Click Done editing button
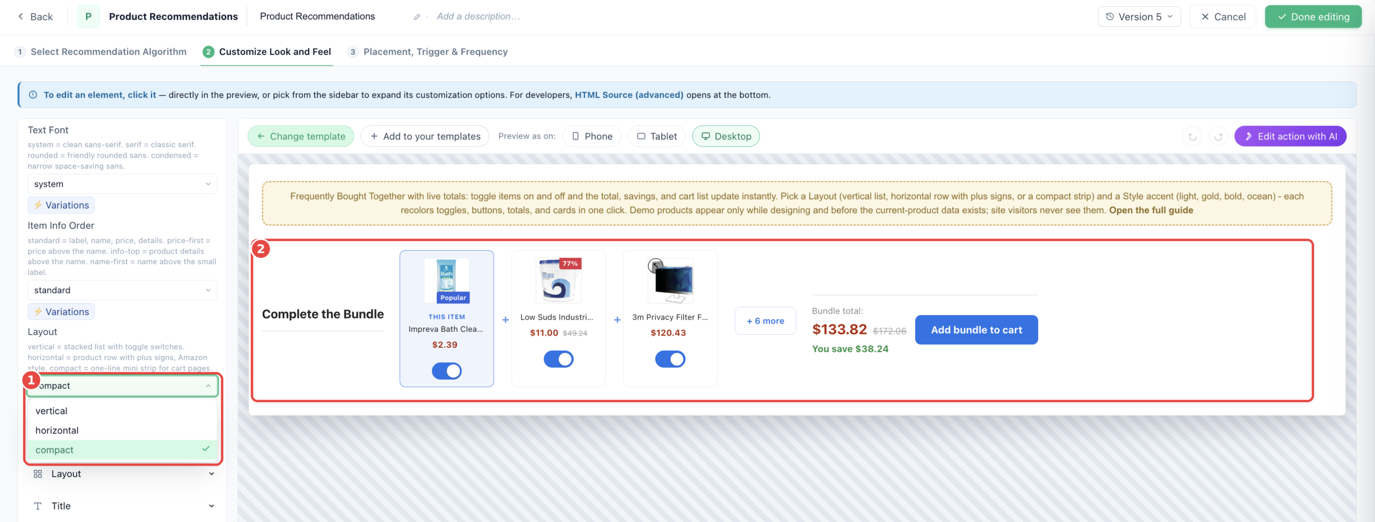This screenshot has width=1375, height=522. click(x=1313, y=17)
